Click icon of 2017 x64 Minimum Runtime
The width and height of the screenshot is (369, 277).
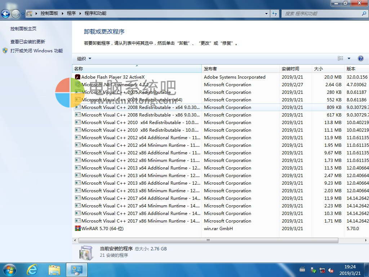pyautogui.click(x=77, y=205)
